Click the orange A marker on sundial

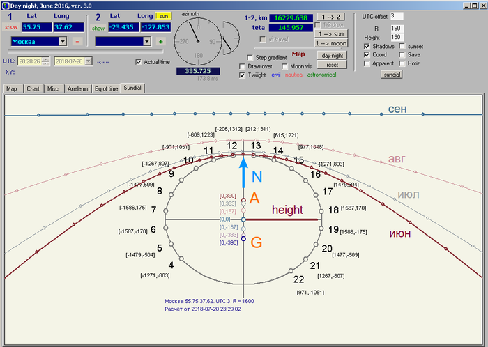[254, 199]
